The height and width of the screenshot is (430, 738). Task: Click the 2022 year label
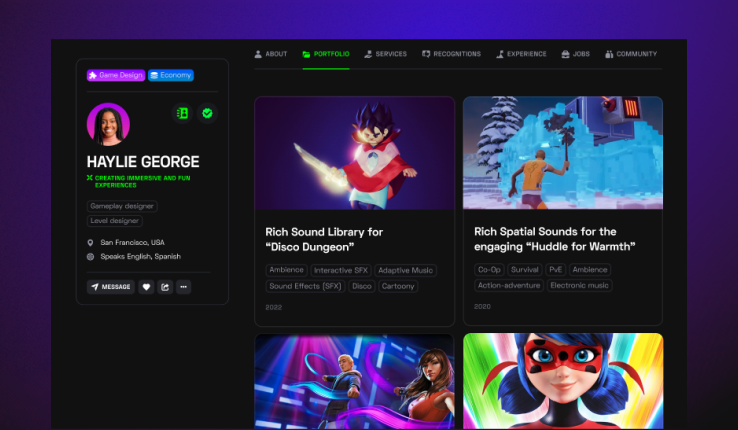273,307
